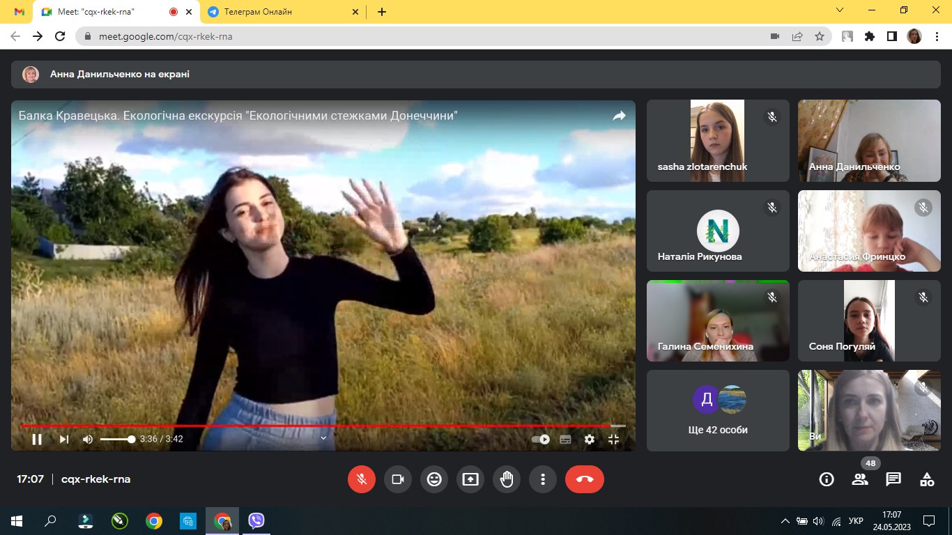This screenshot has height=535, width=952.
Task: Open system volume control in tray
Action: [818, 520]
